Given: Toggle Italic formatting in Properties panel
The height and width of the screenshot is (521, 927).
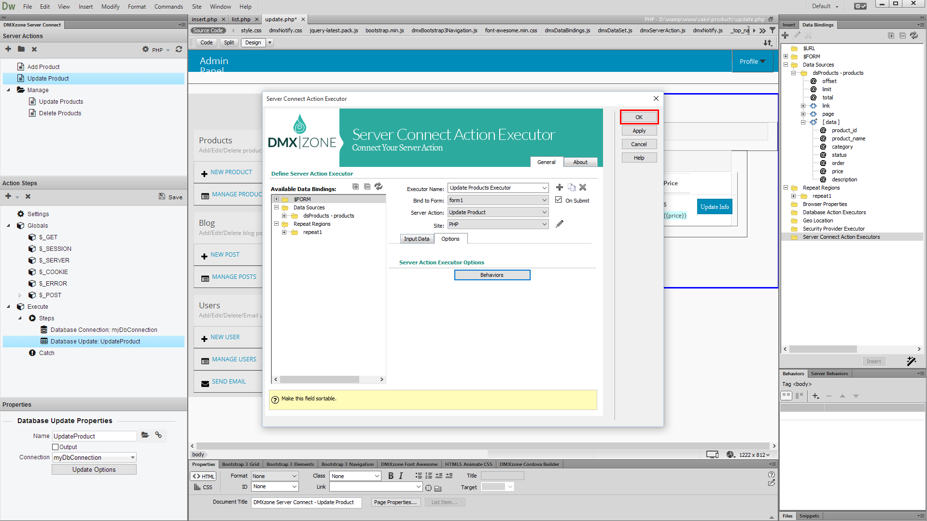Looking at the screenshot, I should [401, 476].
